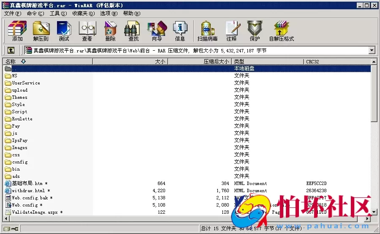This screenshot has height=234, width=380.
Task: Click the CRC value EEF5CC2D
Action: (316, 184)
